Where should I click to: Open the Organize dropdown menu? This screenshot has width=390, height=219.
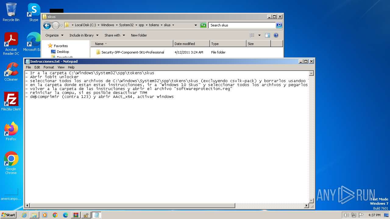(x=54, y=35)
